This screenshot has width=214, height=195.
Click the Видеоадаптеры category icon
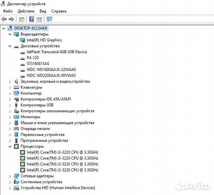click(16, 34)
